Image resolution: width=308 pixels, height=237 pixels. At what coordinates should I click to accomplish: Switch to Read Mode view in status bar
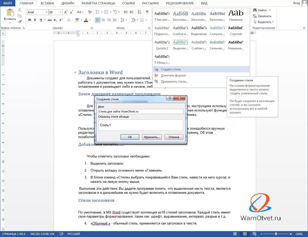click(235, 234)
